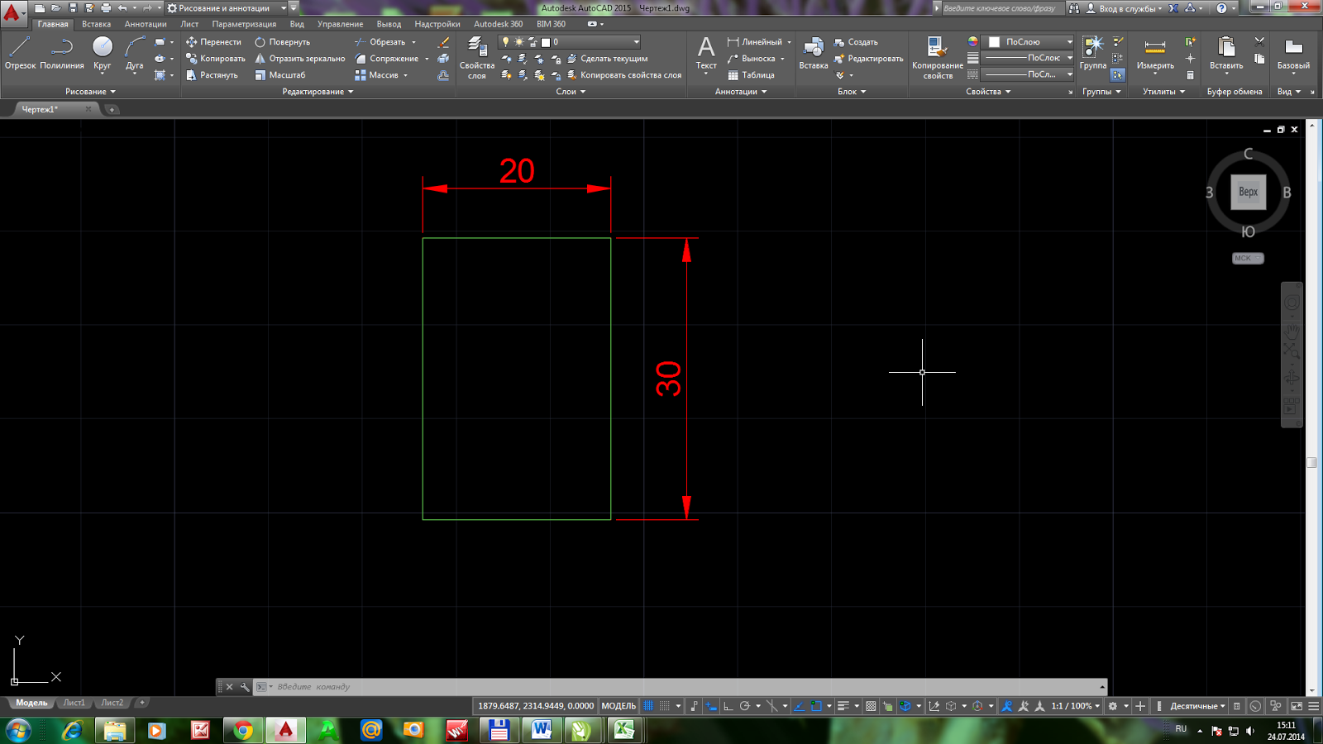Toggle polar tracking in status bar
Viewport: 1323px width, 744px height.
click(745, 706)
